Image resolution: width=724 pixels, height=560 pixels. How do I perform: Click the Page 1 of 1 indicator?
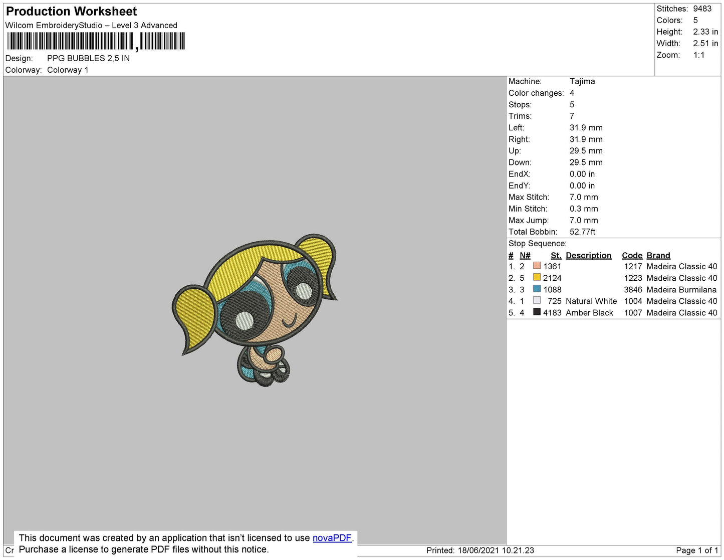(x=697, y=550)
